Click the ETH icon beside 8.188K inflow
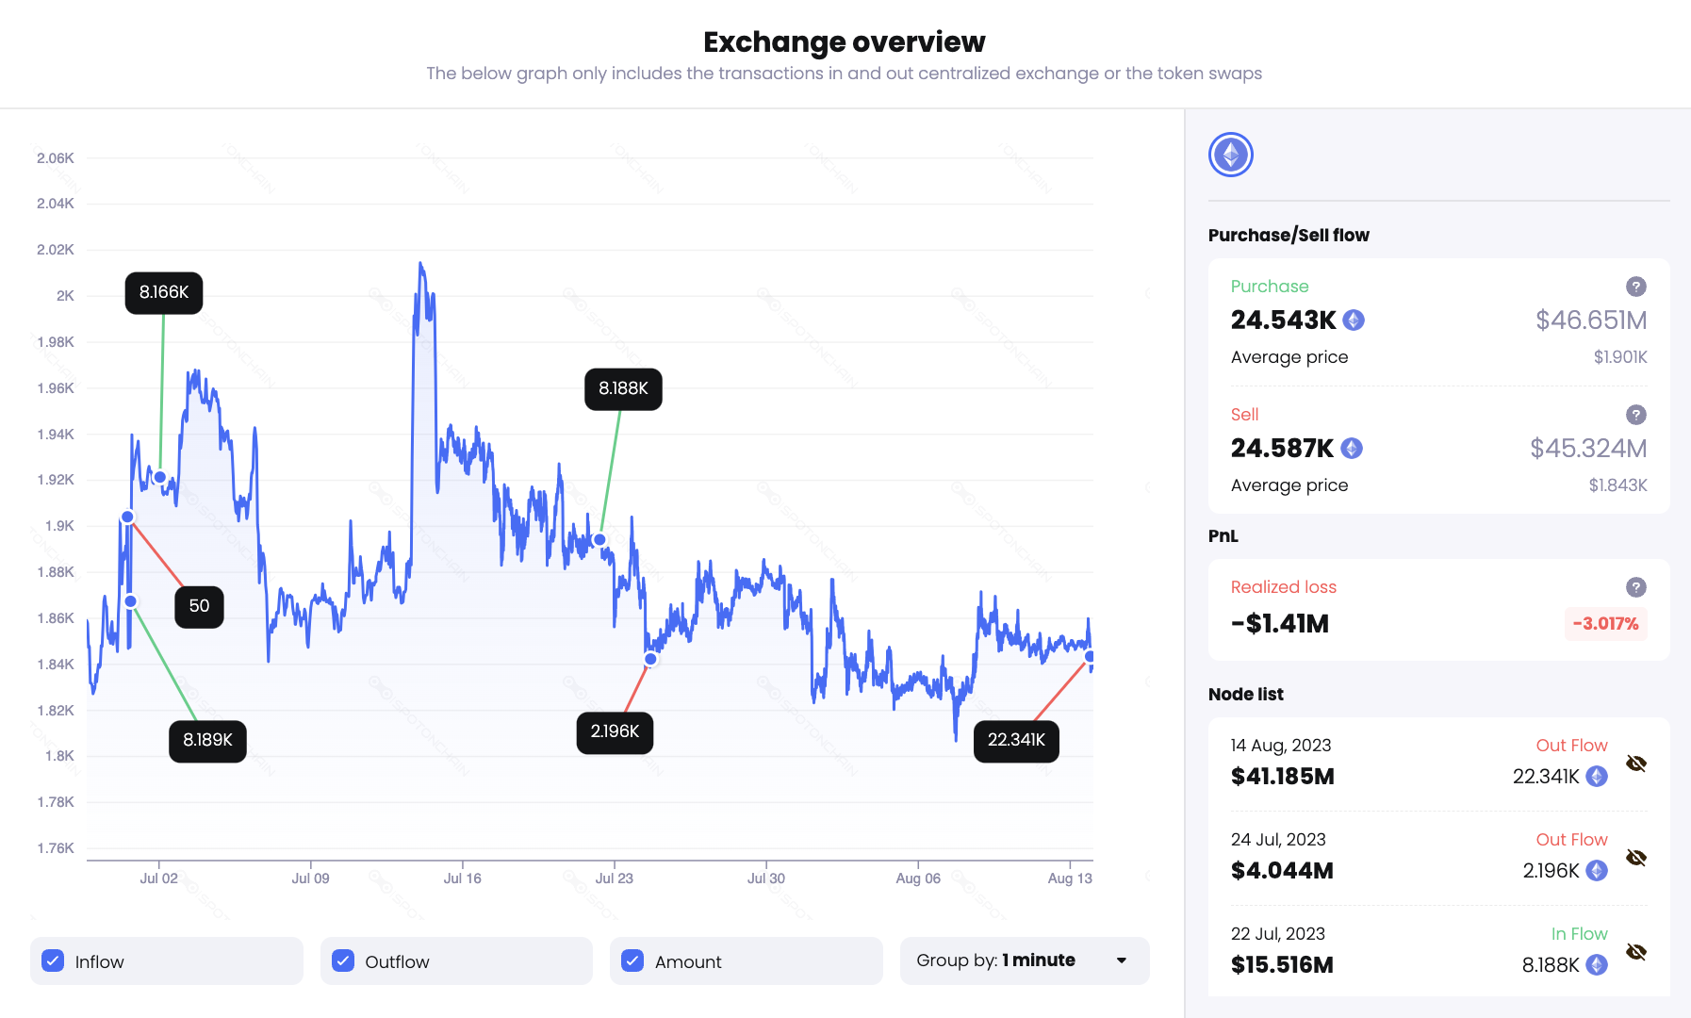The width and height of the screenshot is (1691, 1018). (x=1597, y=965)
